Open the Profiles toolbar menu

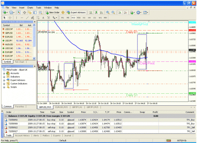click(x=12, y=12)
